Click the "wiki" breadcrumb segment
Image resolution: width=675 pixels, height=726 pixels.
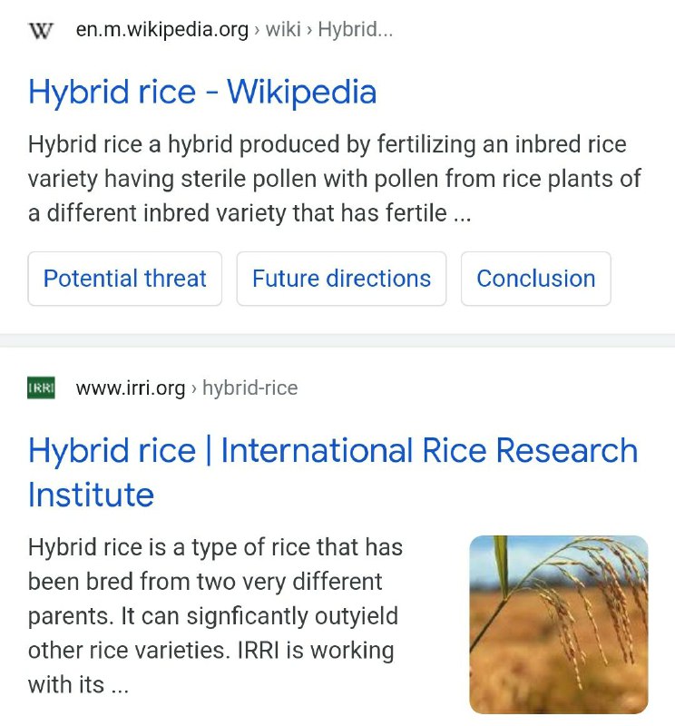283,30
